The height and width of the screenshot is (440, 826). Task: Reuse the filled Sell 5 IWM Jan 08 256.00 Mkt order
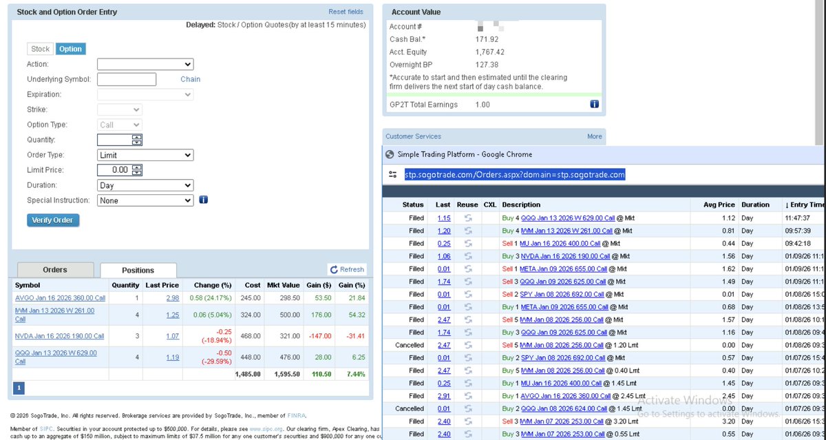tap(468, 319)
